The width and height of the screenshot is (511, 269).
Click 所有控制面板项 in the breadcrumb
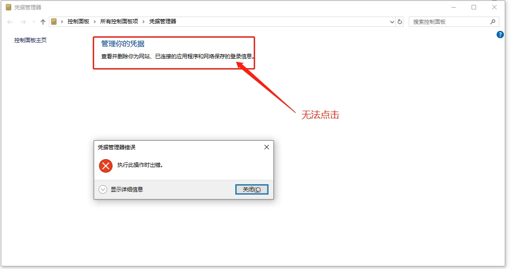(119, 22)
